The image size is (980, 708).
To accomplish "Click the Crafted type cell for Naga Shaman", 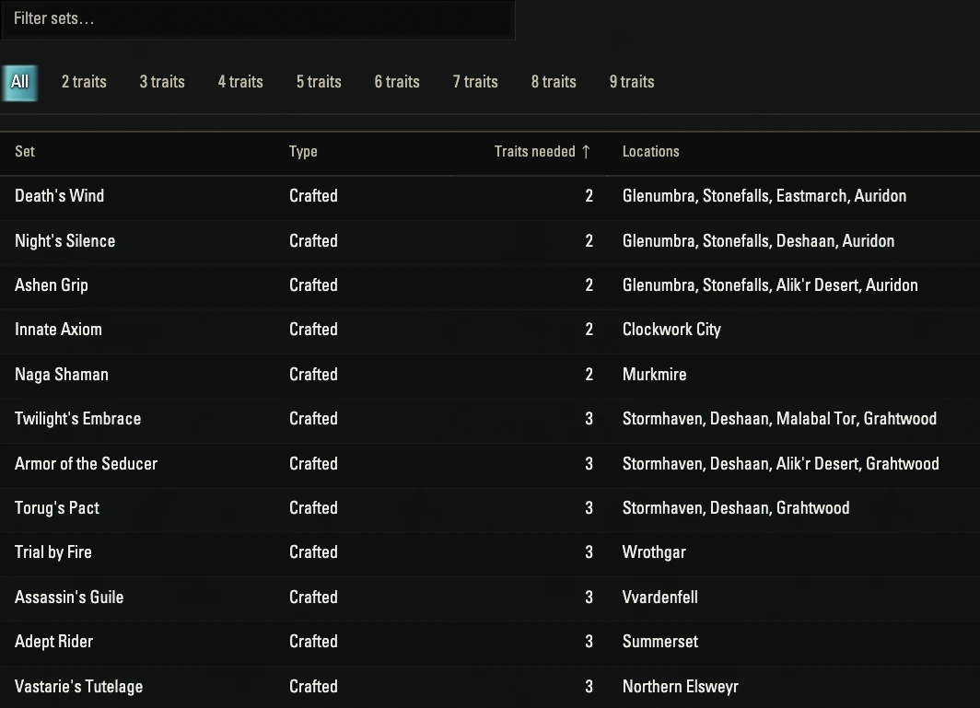I will [313, 375].
